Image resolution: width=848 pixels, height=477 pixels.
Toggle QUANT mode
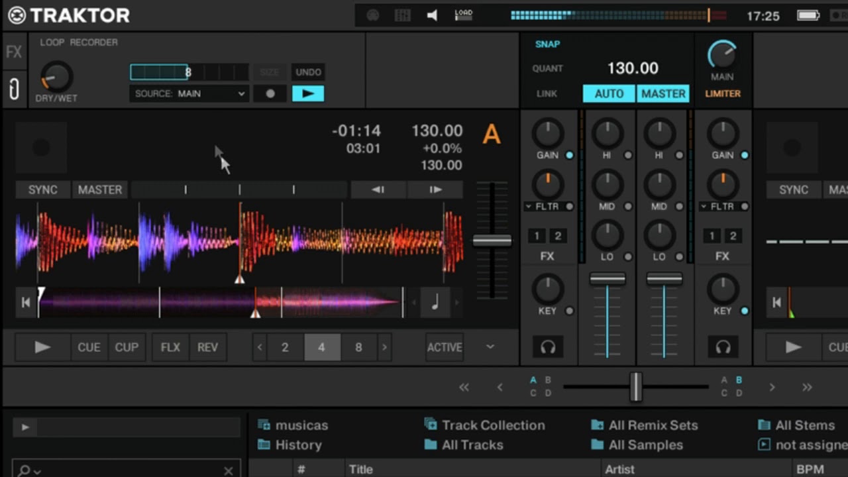(x=547, y=68)
